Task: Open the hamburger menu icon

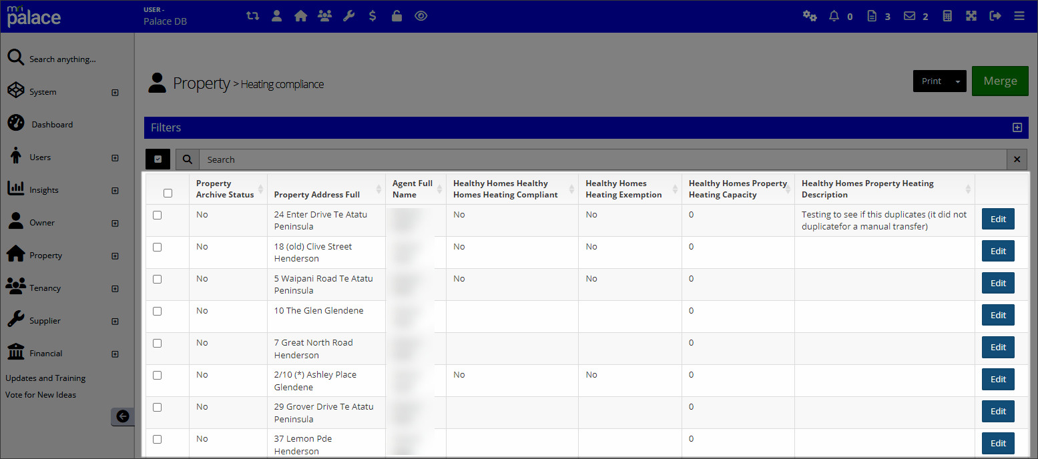Action: 1019,16
